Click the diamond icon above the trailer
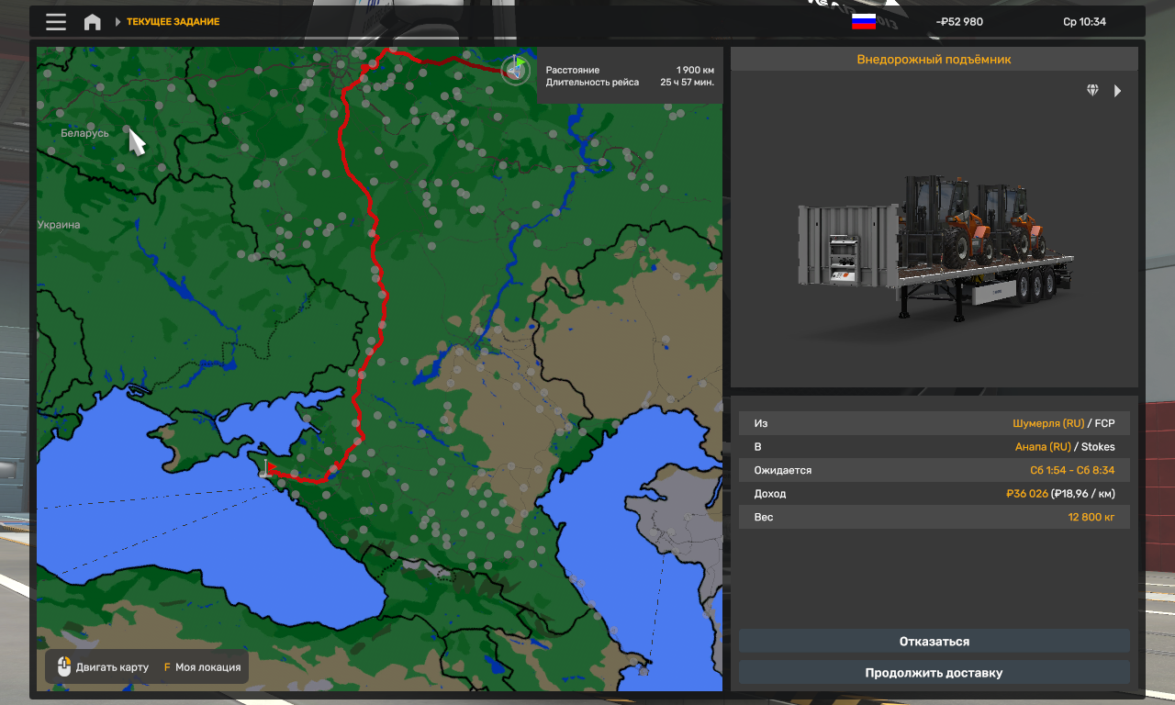1175x705 pixels. [x=1092, y=90]
